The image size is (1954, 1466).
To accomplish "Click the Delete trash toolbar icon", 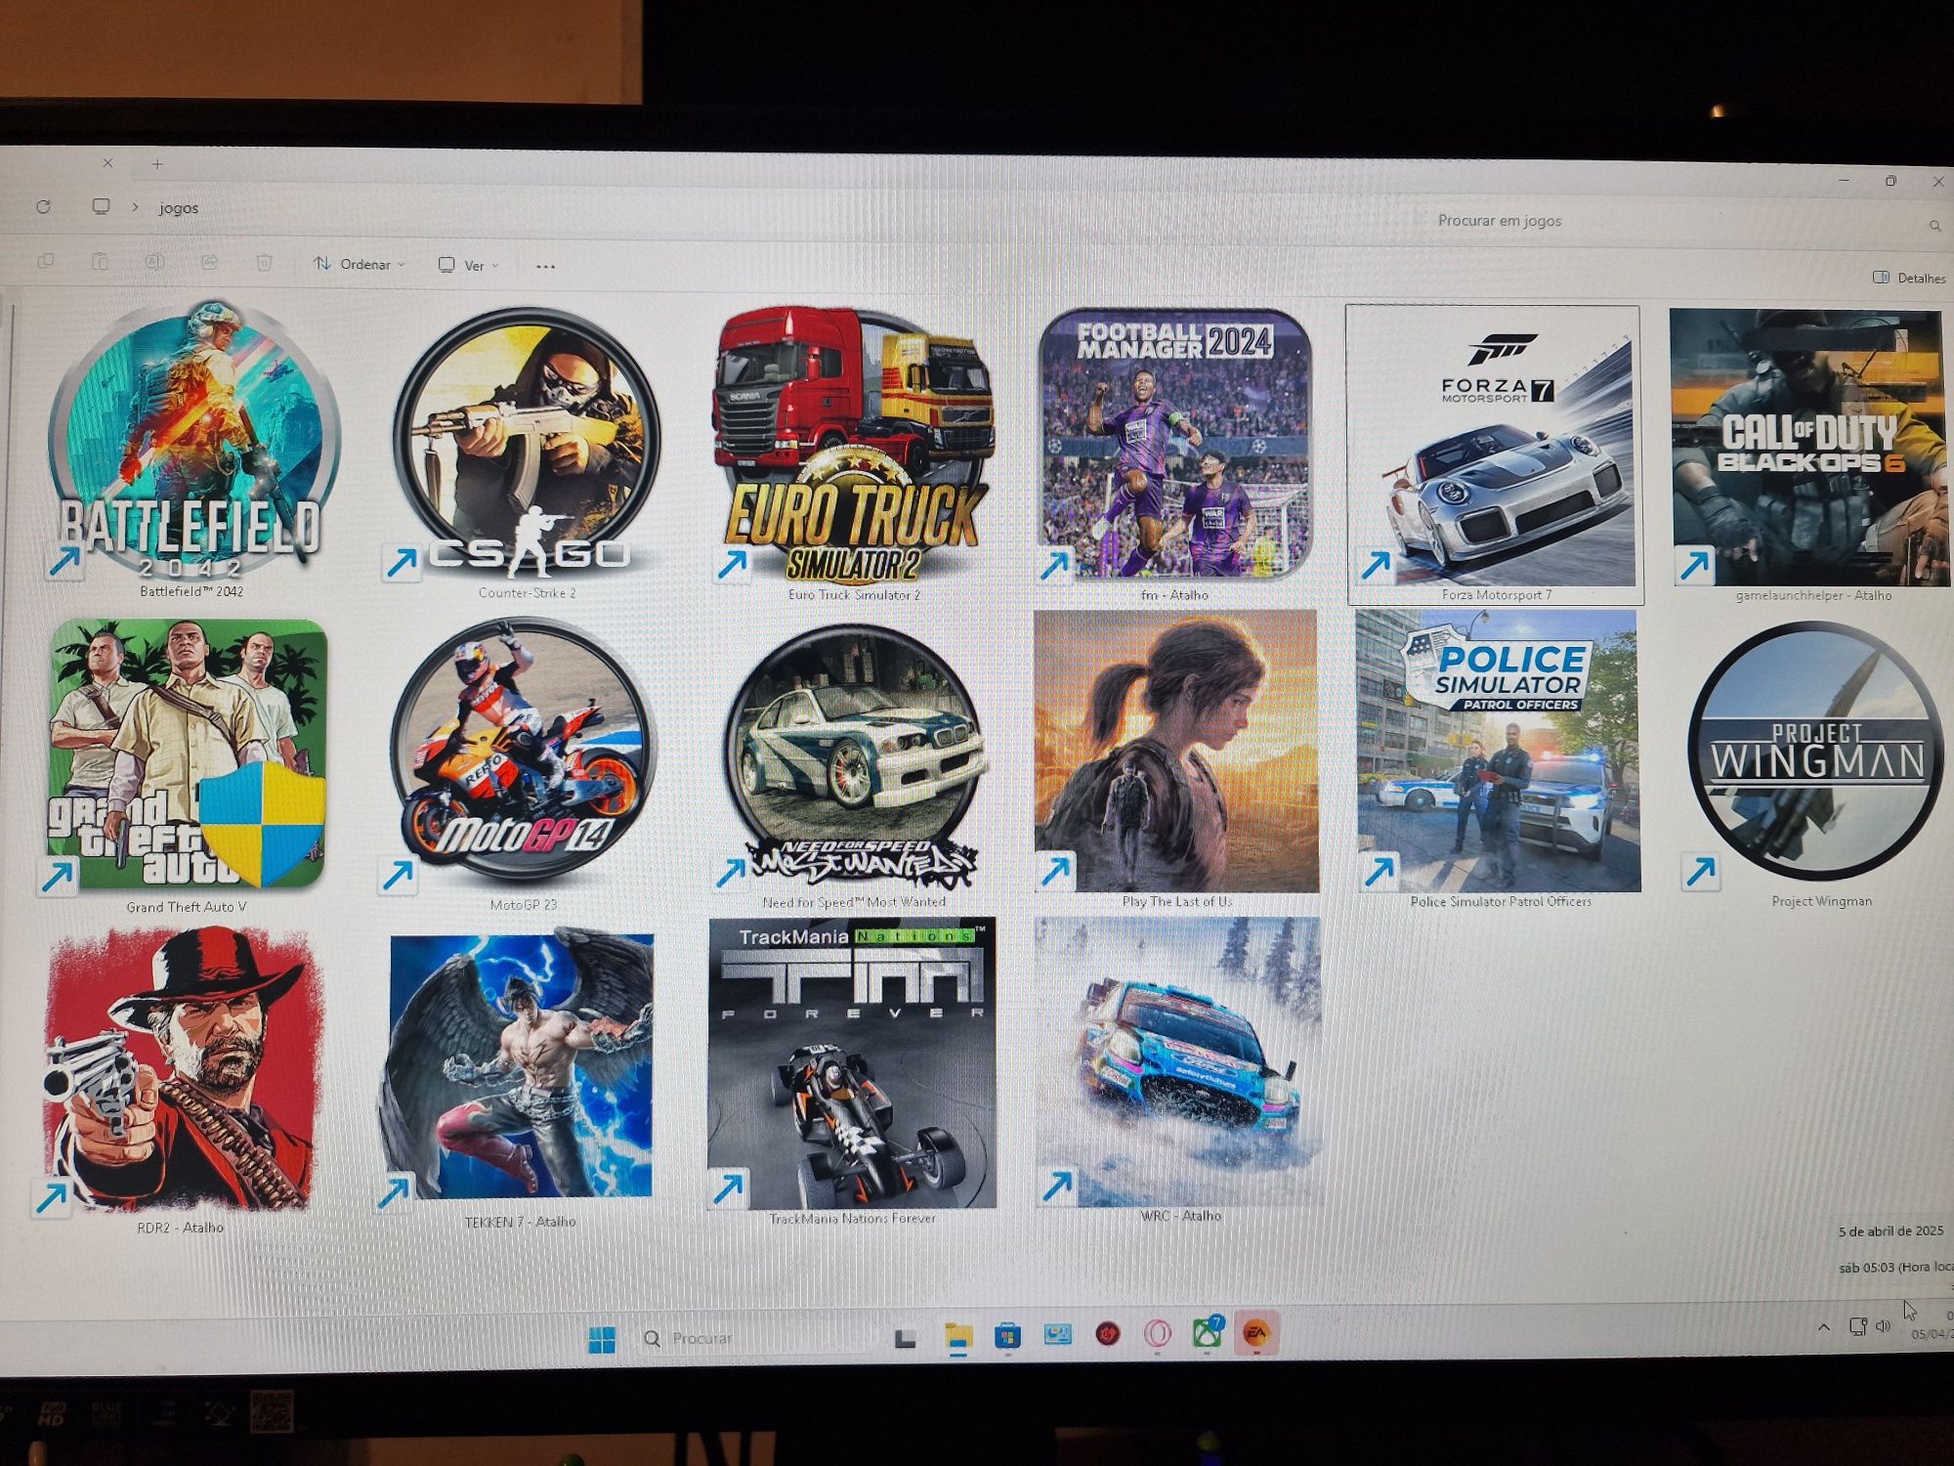I will coord(264,263).
